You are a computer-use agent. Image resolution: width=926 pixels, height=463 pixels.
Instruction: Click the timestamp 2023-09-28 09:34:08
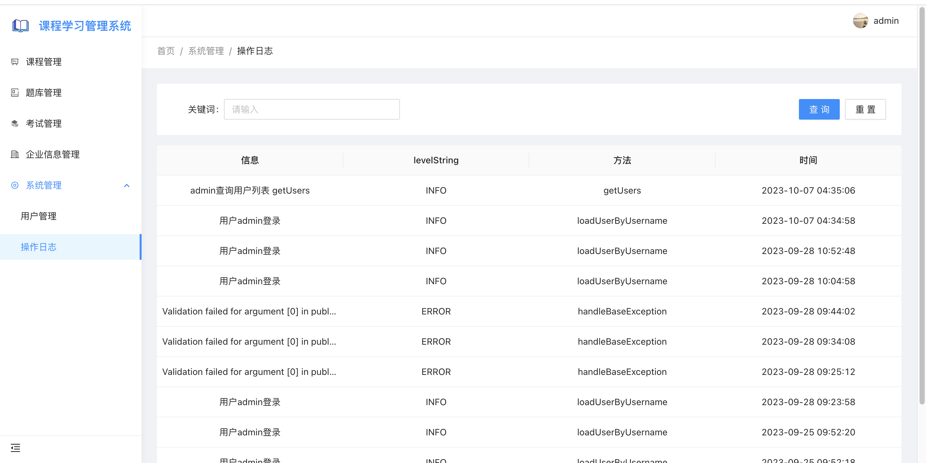point(808,341)
